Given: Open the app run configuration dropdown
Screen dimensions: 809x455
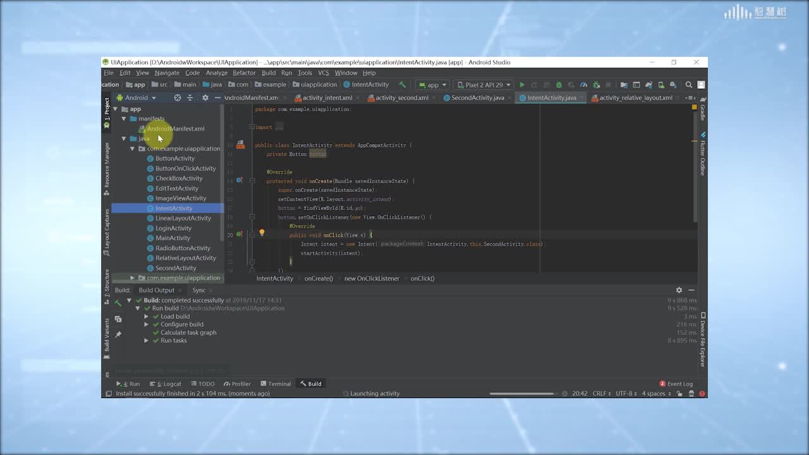Looking at the screenshot, I should click(432, 85).
